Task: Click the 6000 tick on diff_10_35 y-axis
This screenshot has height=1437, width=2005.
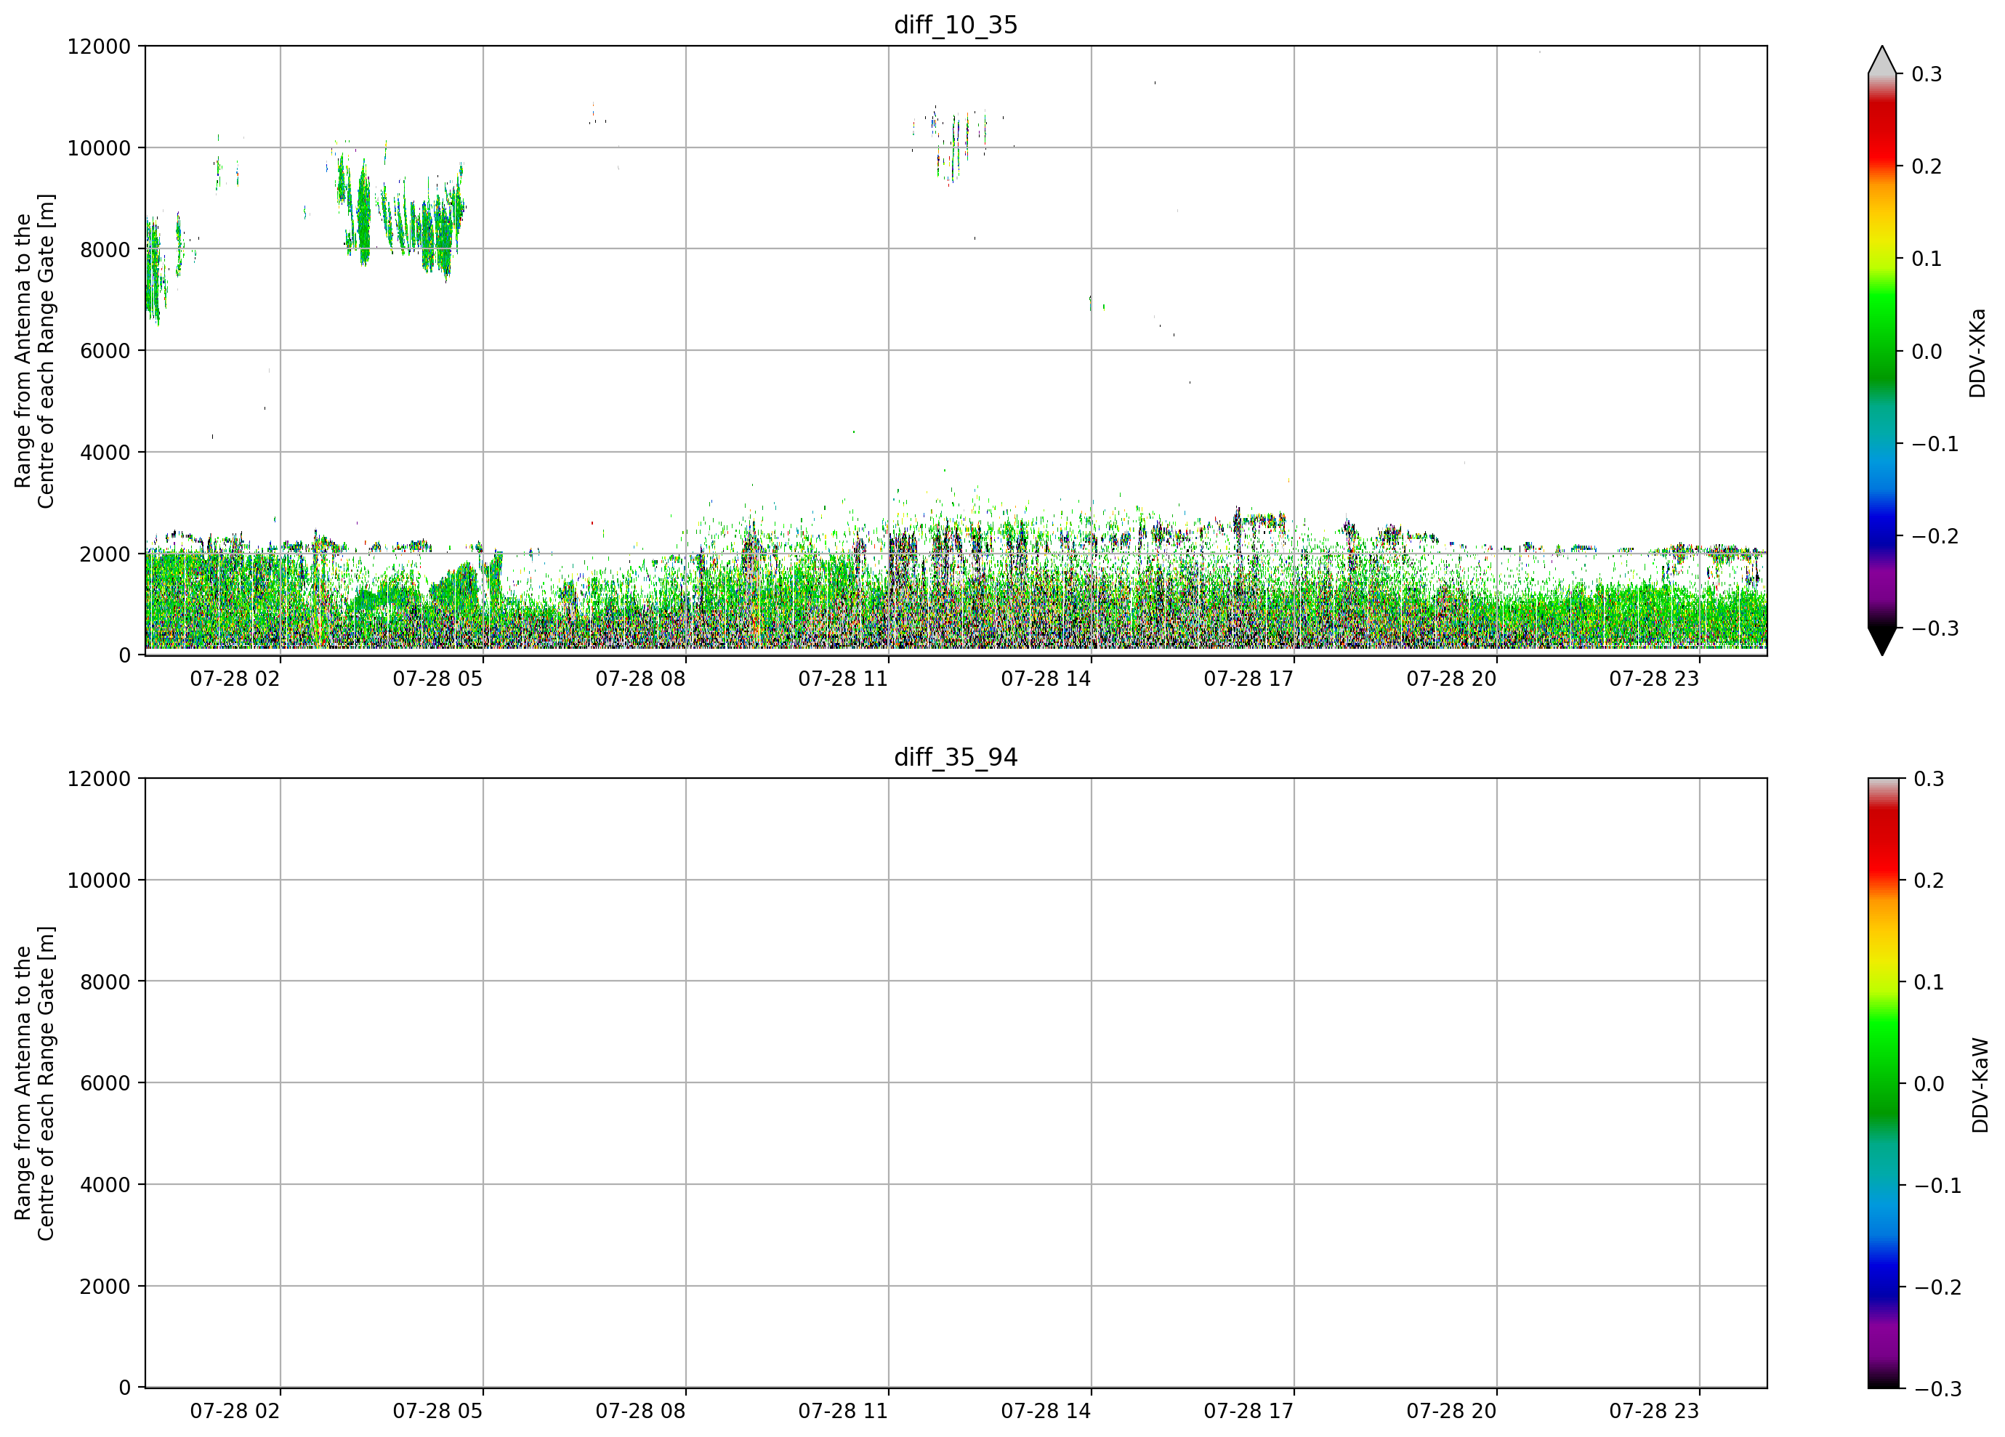Action: (105, 351)
